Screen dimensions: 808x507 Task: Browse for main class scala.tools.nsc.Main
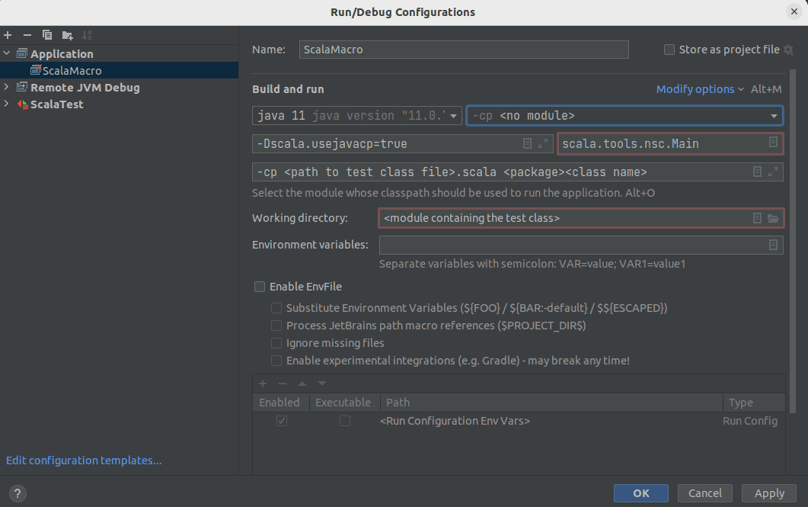click(x=773, y=142)
